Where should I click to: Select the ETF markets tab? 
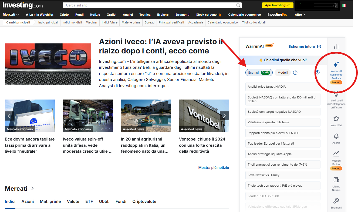click(89, 201)
